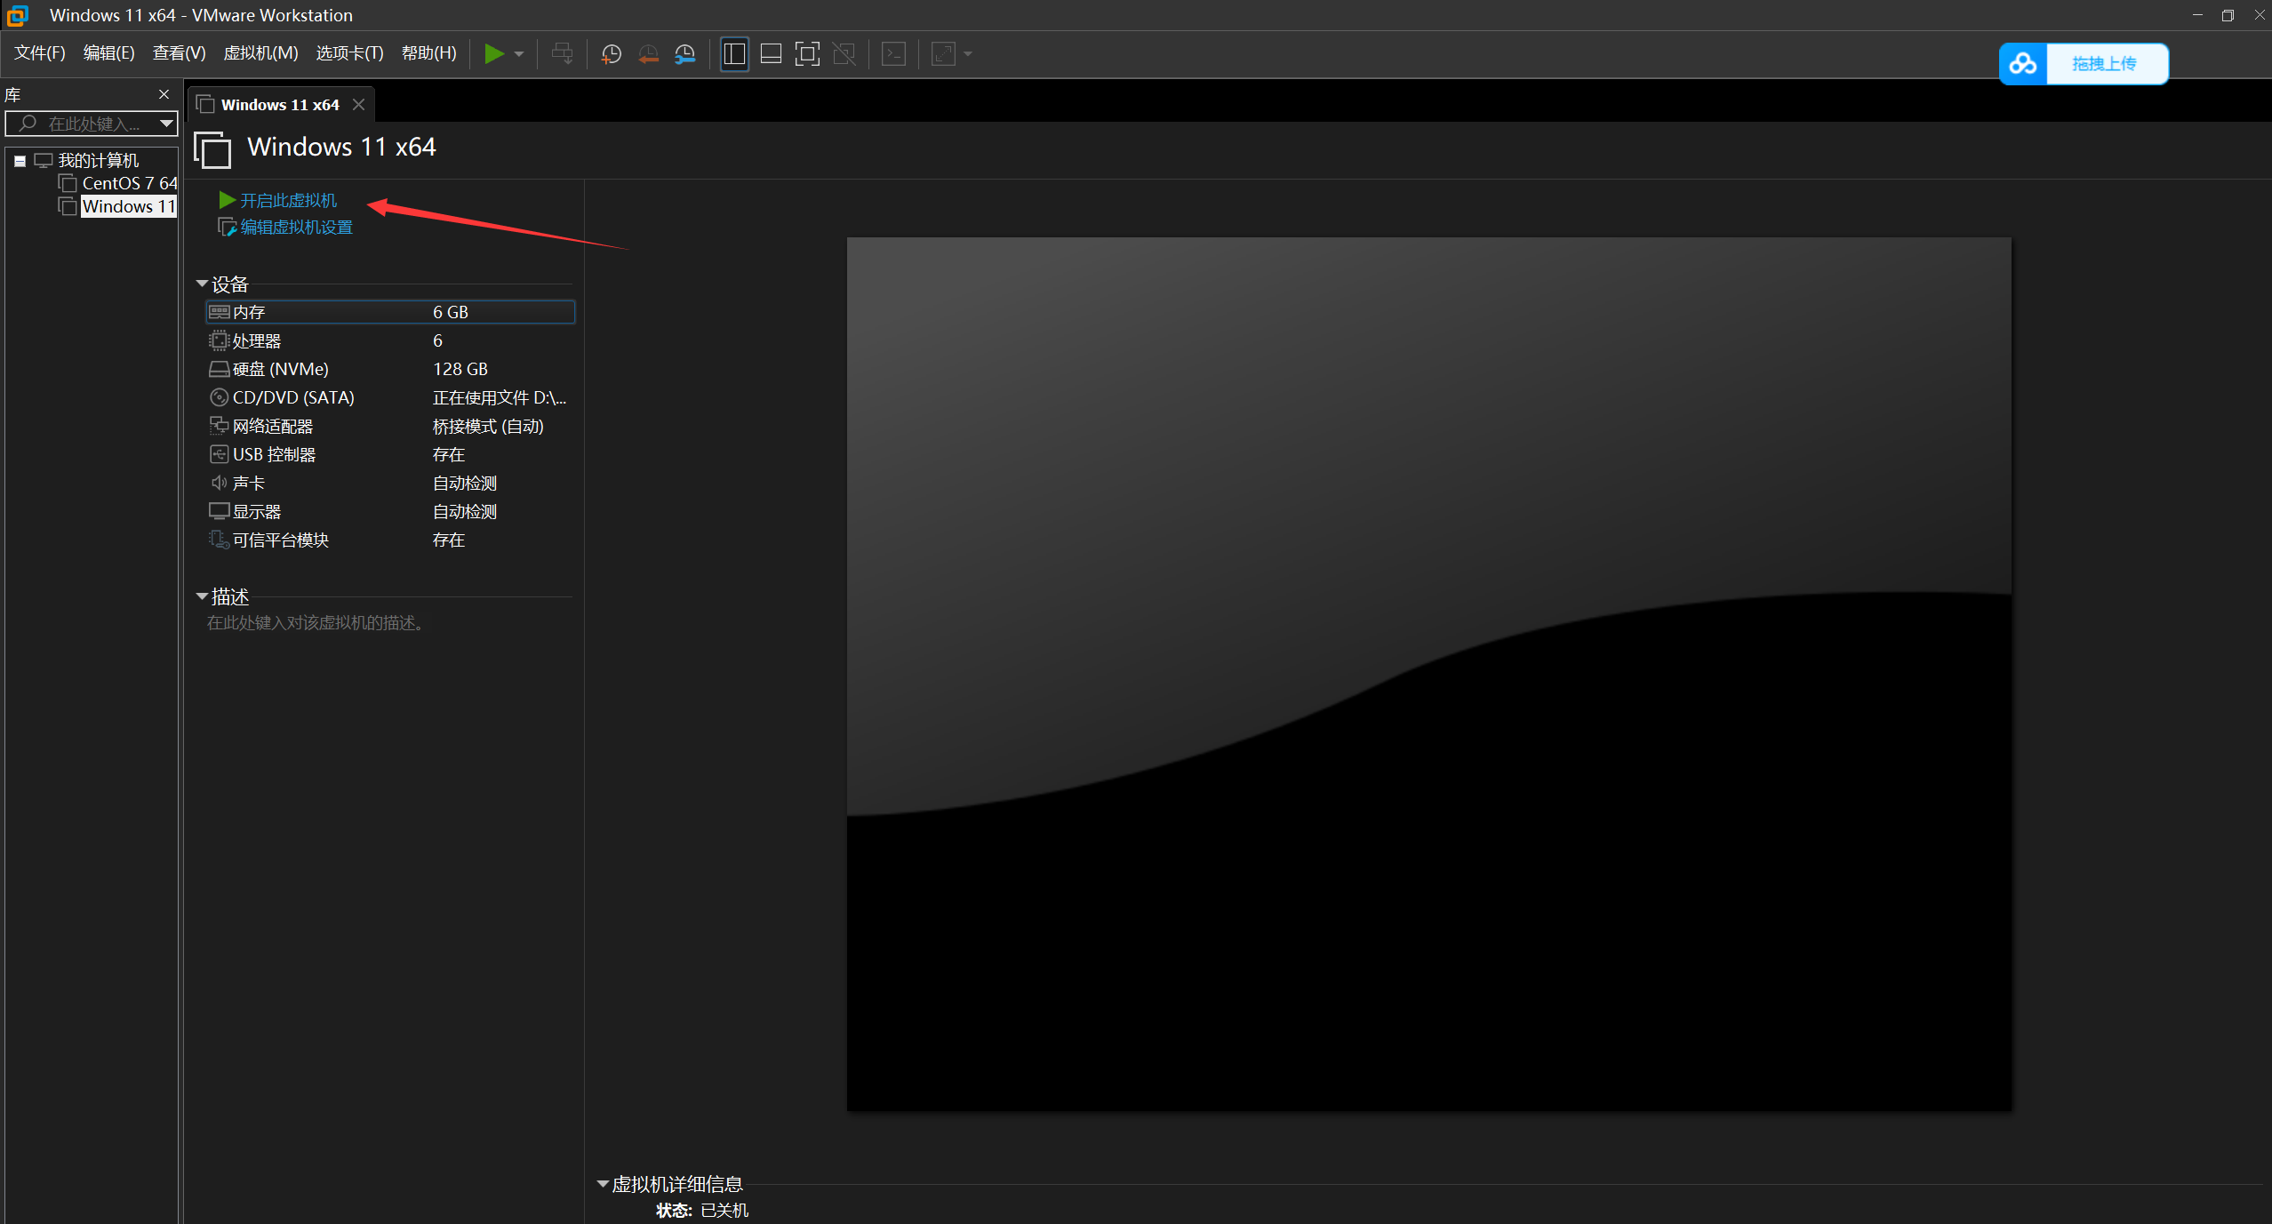This screenshot has height=1224, width=2272.
Task: Open the stretch display dropdown arrow
Action: click(x=968, y=54)
